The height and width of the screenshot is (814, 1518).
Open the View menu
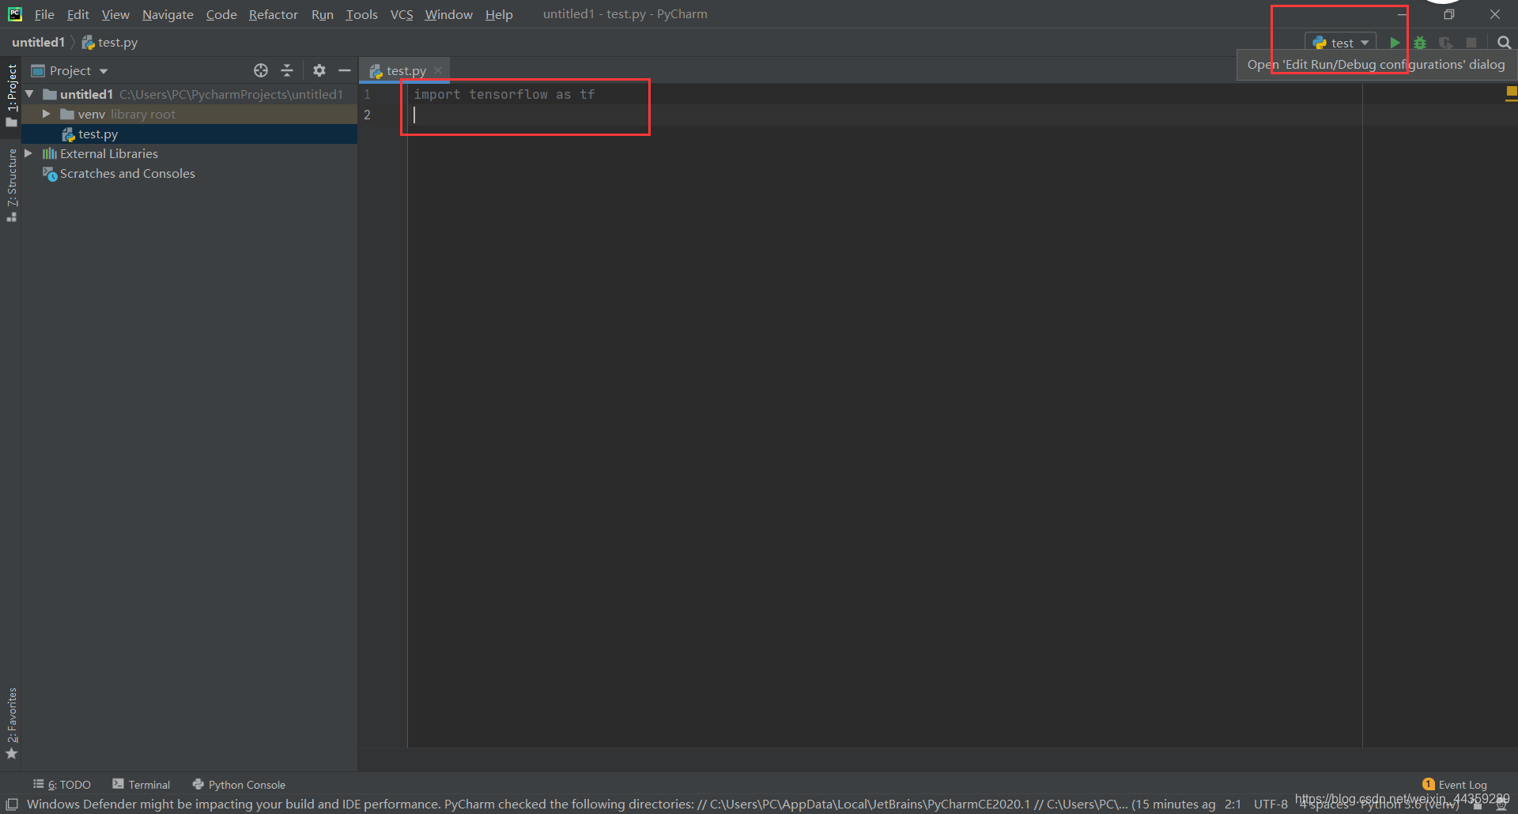coord(115,14)
